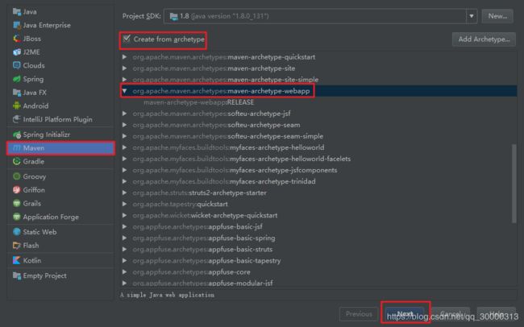This screenshot has height=327, width=524.
Task: Select myfaces-archetype-trinidad row
Action: (x=318, y=181)
